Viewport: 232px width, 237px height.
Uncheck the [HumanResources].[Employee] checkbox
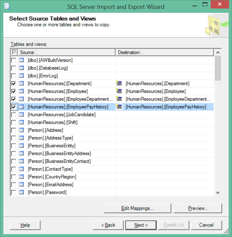(x=14, y=92)
